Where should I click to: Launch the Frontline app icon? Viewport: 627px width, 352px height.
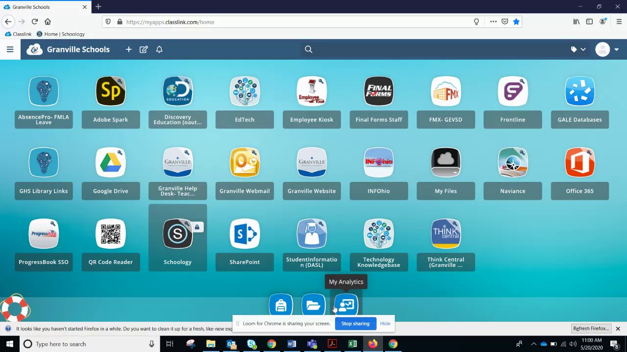coord(513,91)
